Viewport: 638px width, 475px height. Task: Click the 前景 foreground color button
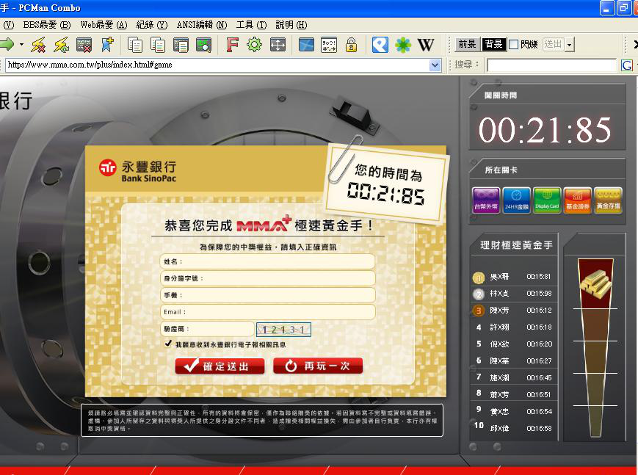click(x=467, y=44)
